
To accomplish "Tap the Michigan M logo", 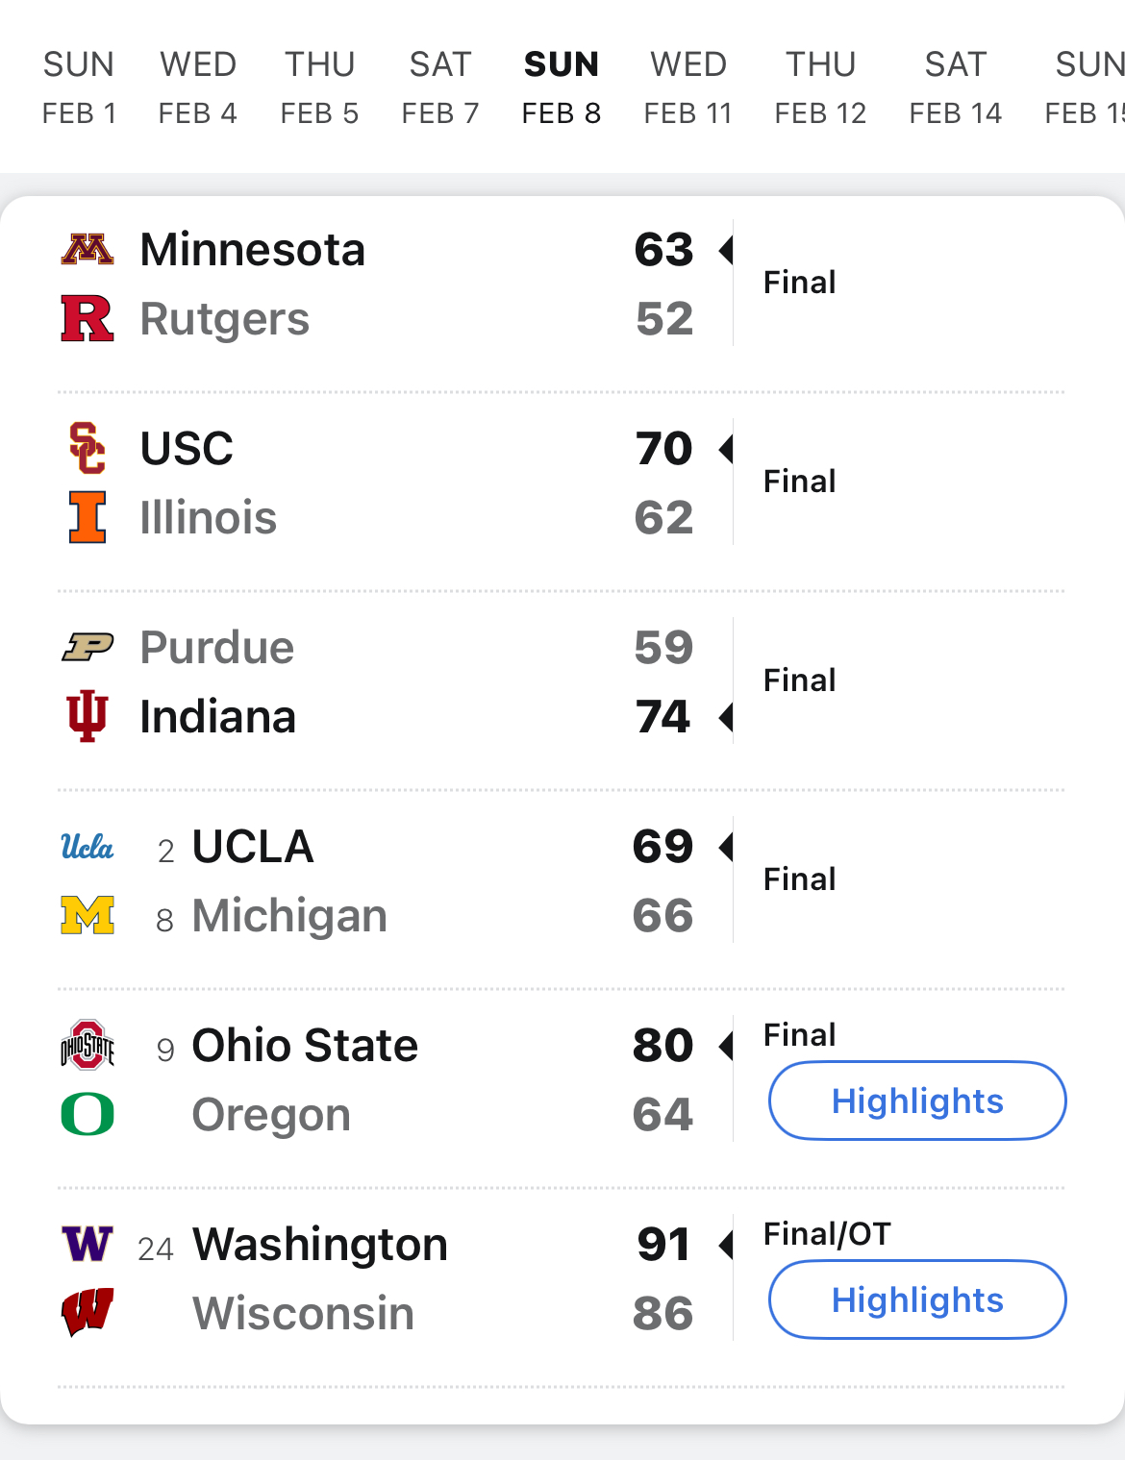I will 87,915.
